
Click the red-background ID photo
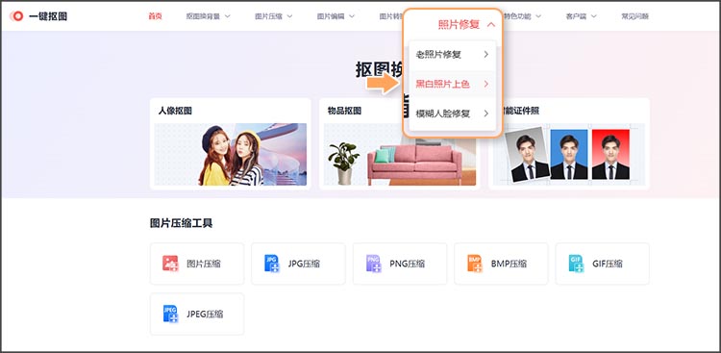coord(610,154)
